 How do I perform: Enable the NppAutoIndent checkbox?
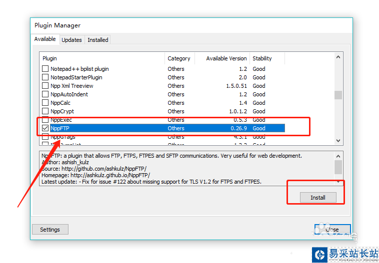[45, 94]
